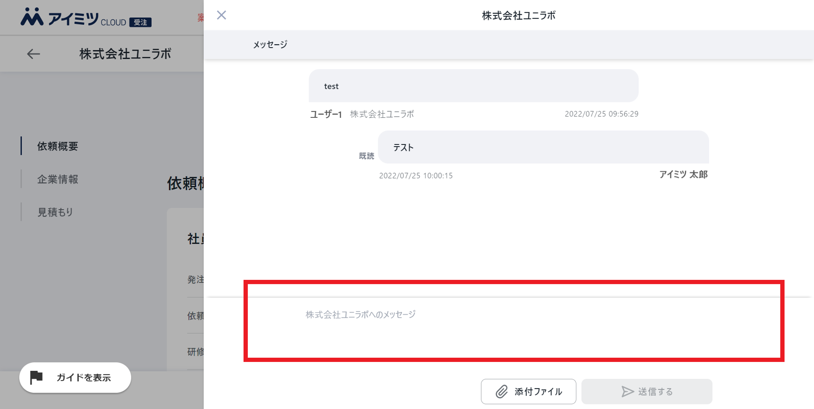The height and width of the screenshot is (409, 814).
Task: Close the message panel with X icon
Action: (221, 15)
